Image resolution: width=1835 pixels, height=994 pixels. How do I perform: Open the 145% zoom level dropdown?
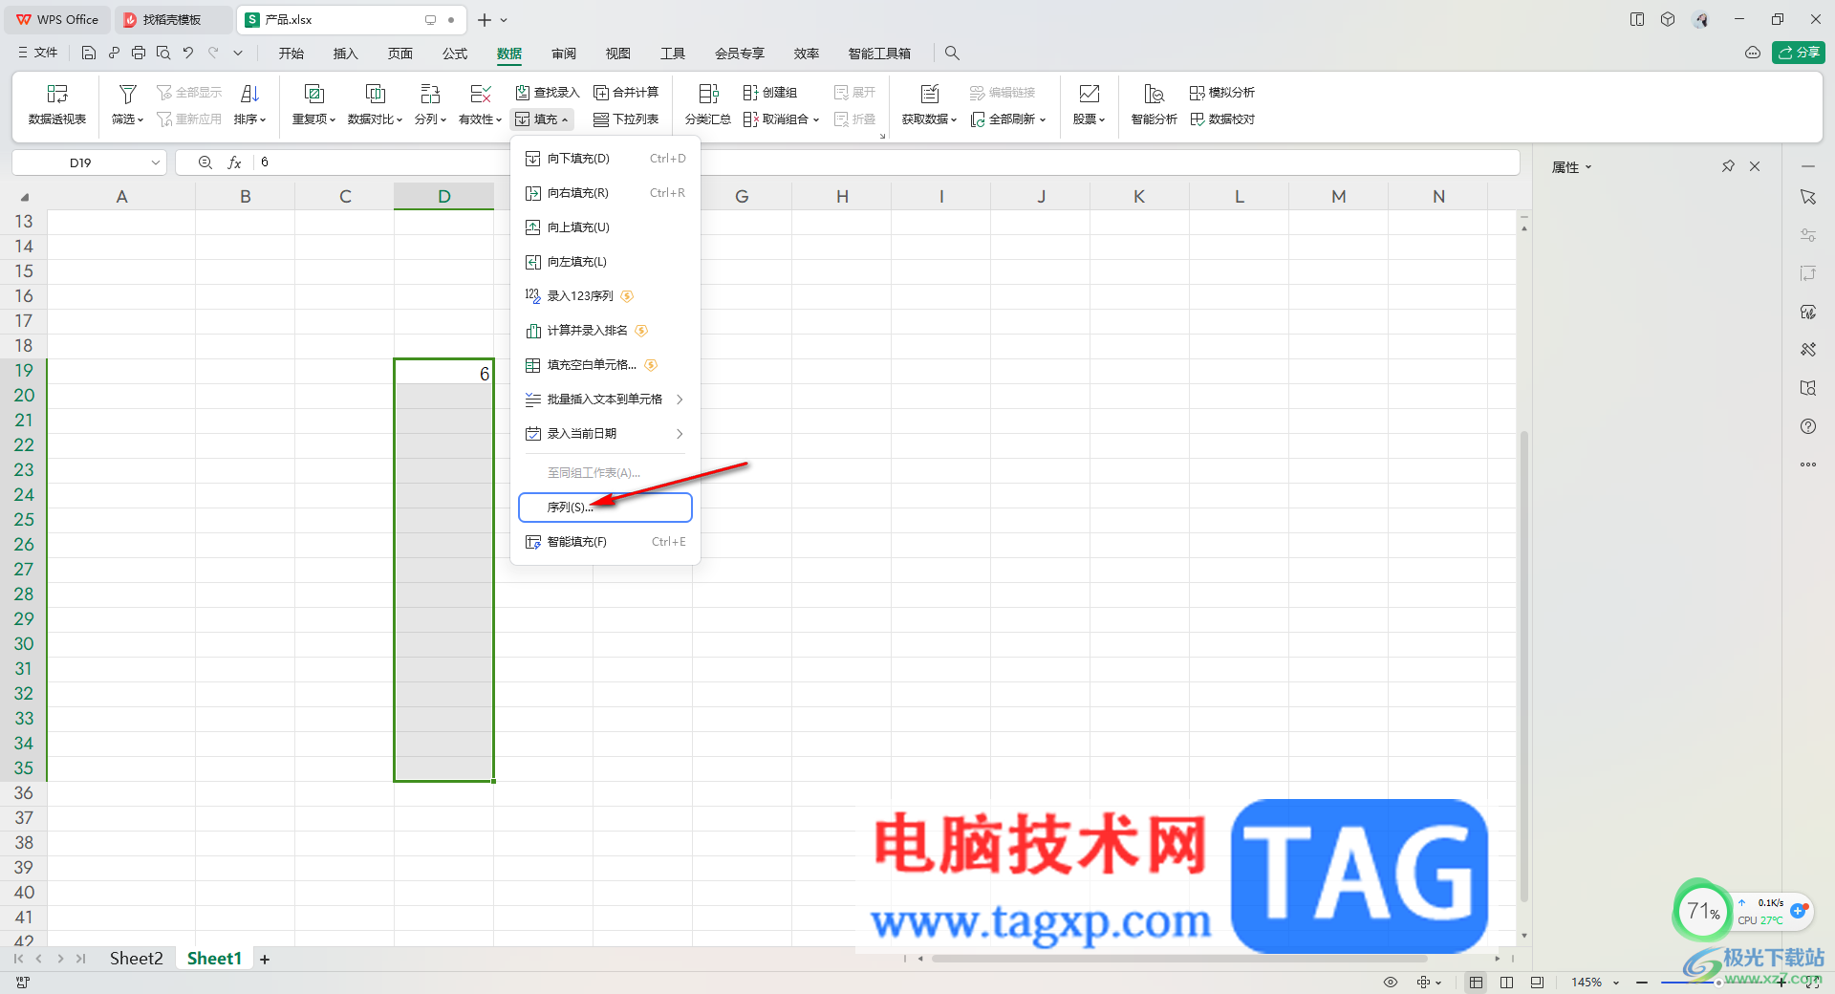pyautogui.click(x=1616, y=983)
